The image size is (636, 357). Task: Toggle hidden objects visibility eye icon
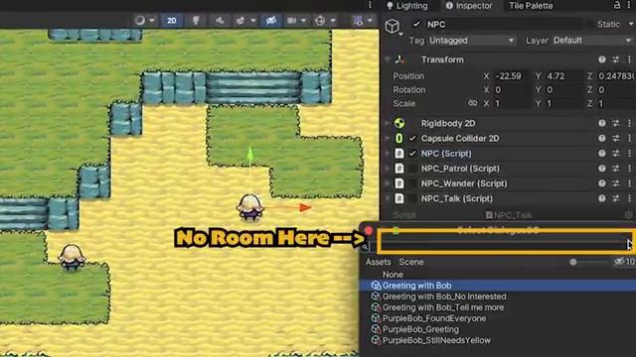[x=271, y=20]
